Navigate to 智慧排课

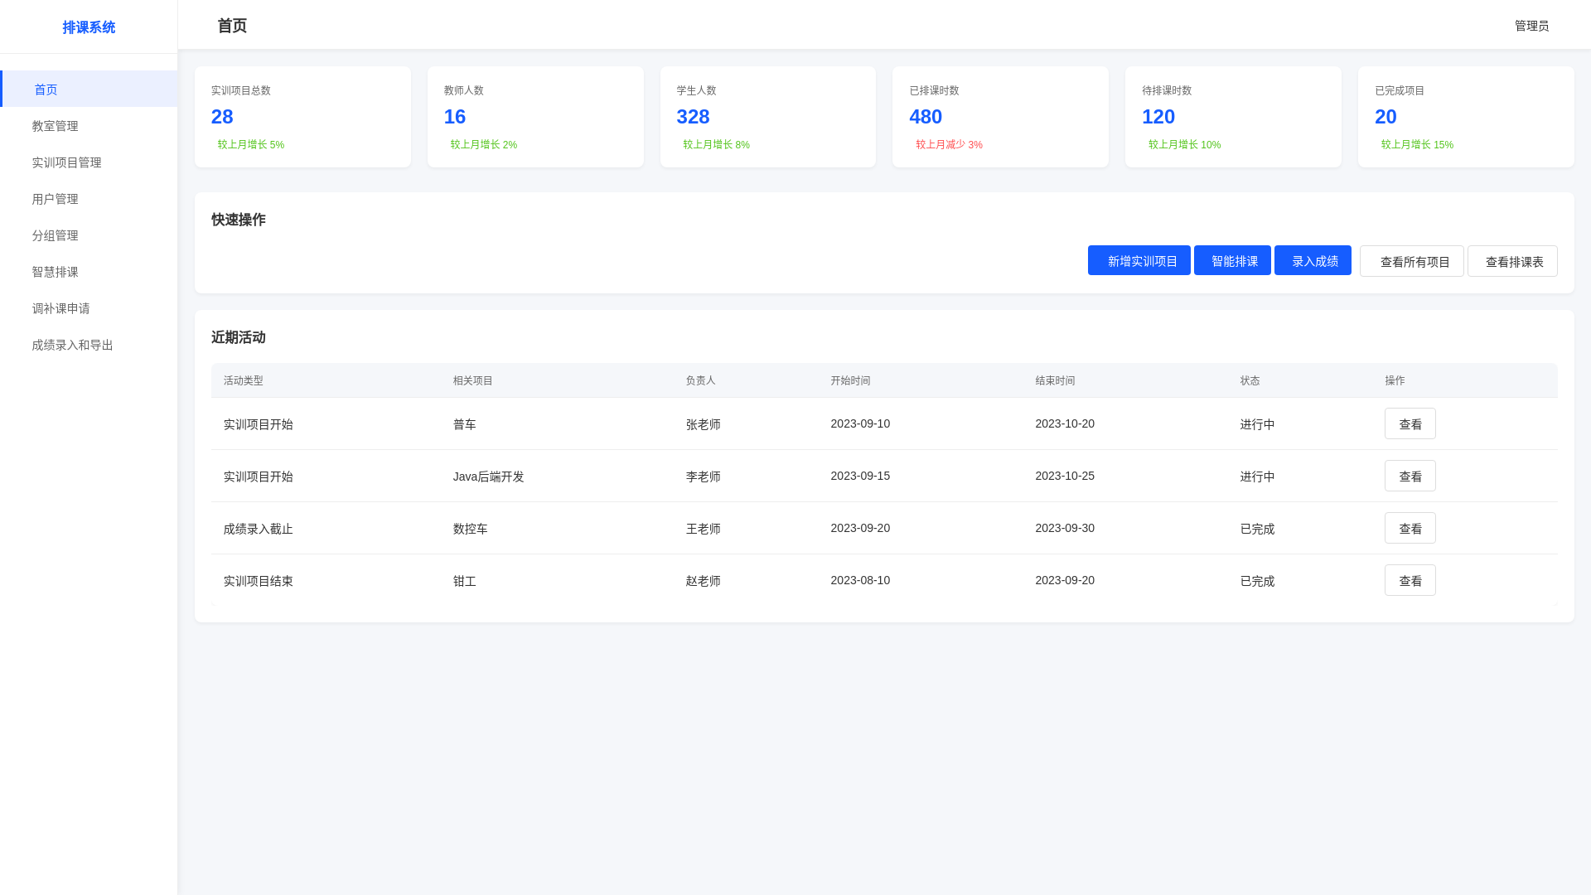55,272
